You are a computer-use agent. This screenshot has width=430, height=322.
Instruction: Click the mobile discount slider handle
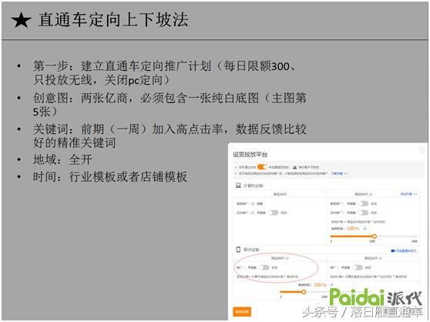pos(304,292)
